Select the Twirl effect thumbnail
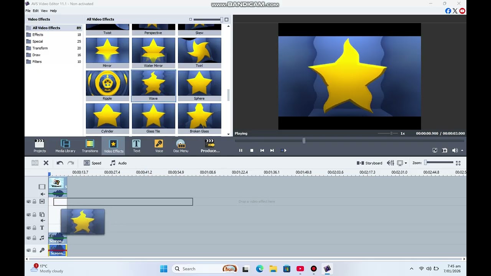491x276 pixels. pyautogui.click(x=199, y=53)
